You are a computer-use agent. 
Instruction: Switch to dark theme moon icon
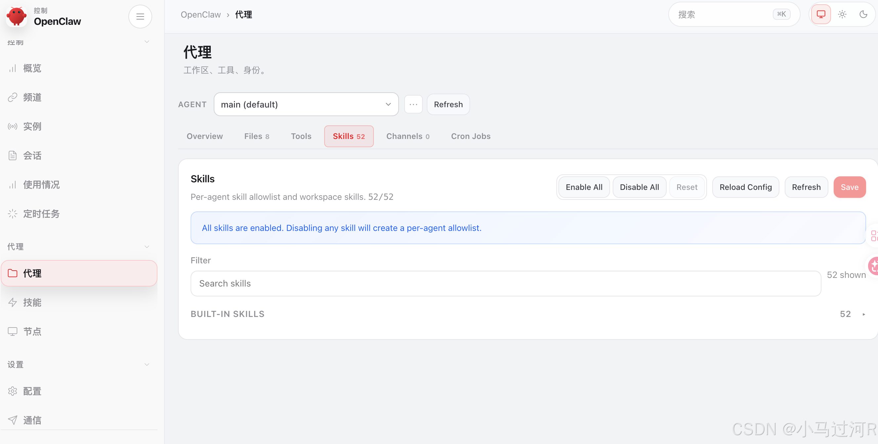click(863, 14)
